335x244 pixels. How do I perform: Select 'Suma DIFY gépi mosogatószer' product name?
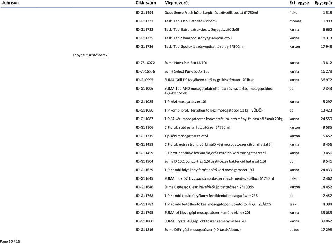click(188, 230)
